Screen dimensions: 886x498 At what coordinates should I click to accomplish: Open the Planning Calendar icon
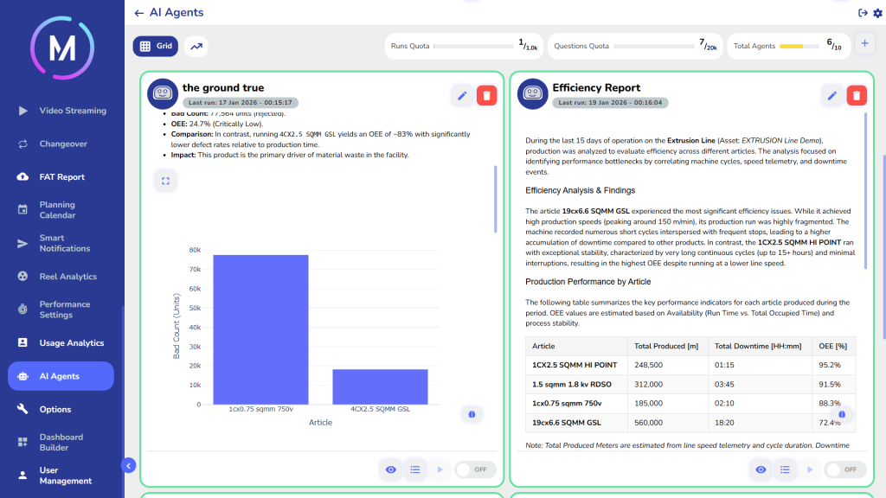tap(22, 209)
